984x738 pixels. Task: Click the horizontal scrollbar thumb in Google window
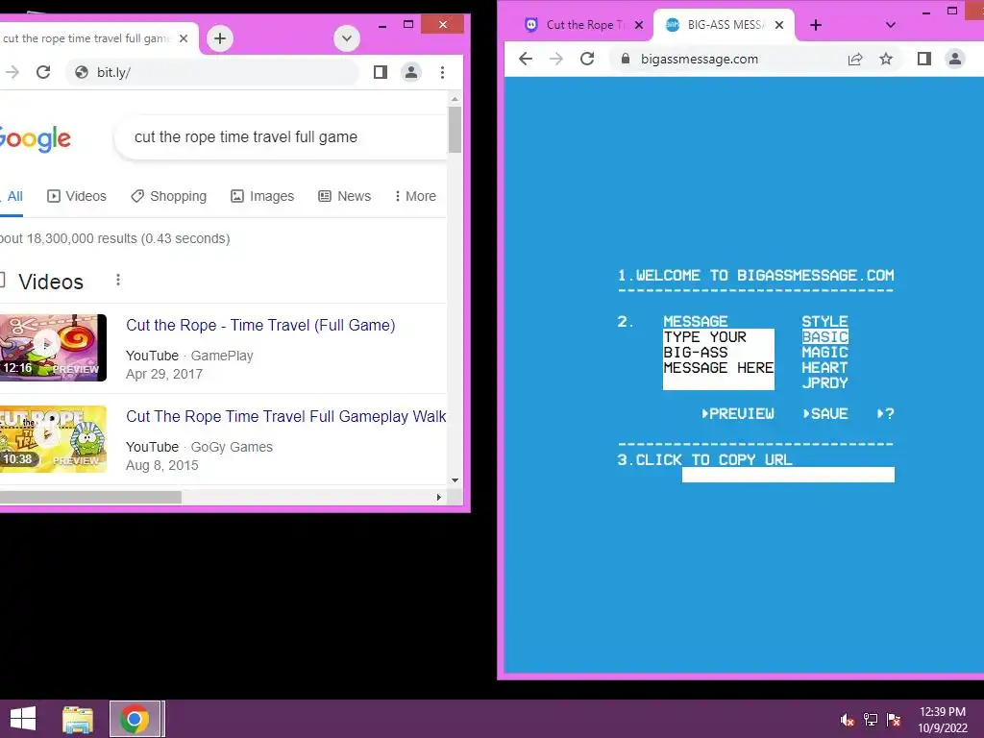coord(90,497)
